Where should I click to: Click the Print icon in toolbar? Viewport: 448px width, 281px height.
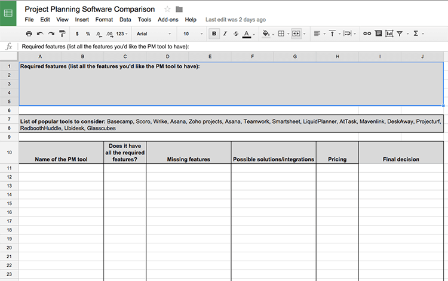(29, 33)
